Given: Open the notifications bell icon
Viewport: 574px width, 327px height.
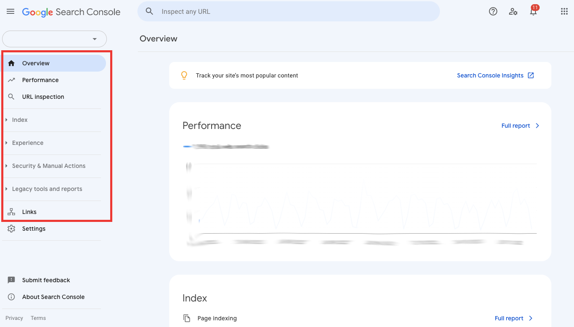Looking at the screenshot, I should (533, 12).
